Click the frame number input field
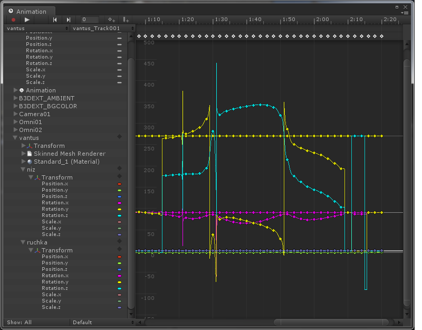 [x=89, y=20]
